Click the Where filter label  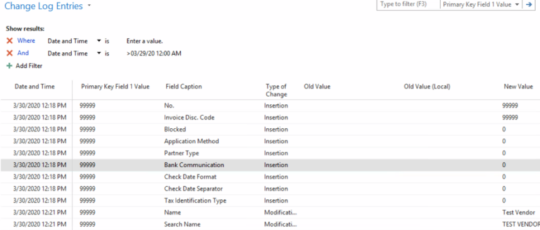(x=26, y=41)
